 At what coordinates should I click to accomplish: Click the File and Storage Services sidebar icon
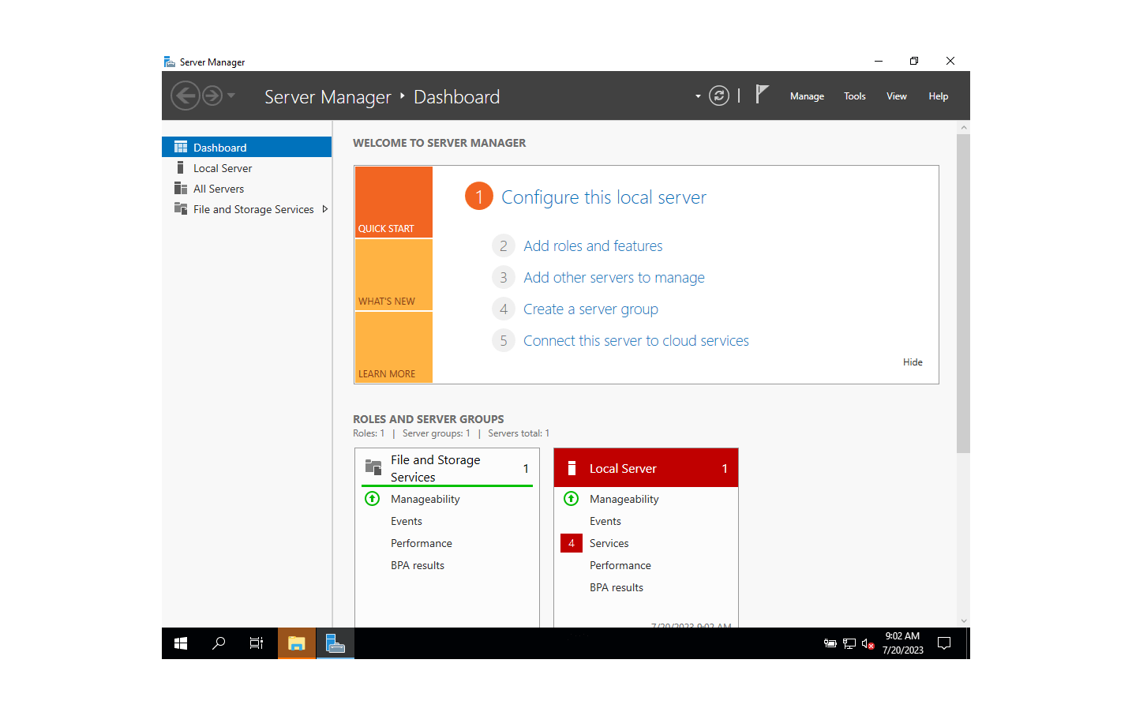(x=181, y=208)
